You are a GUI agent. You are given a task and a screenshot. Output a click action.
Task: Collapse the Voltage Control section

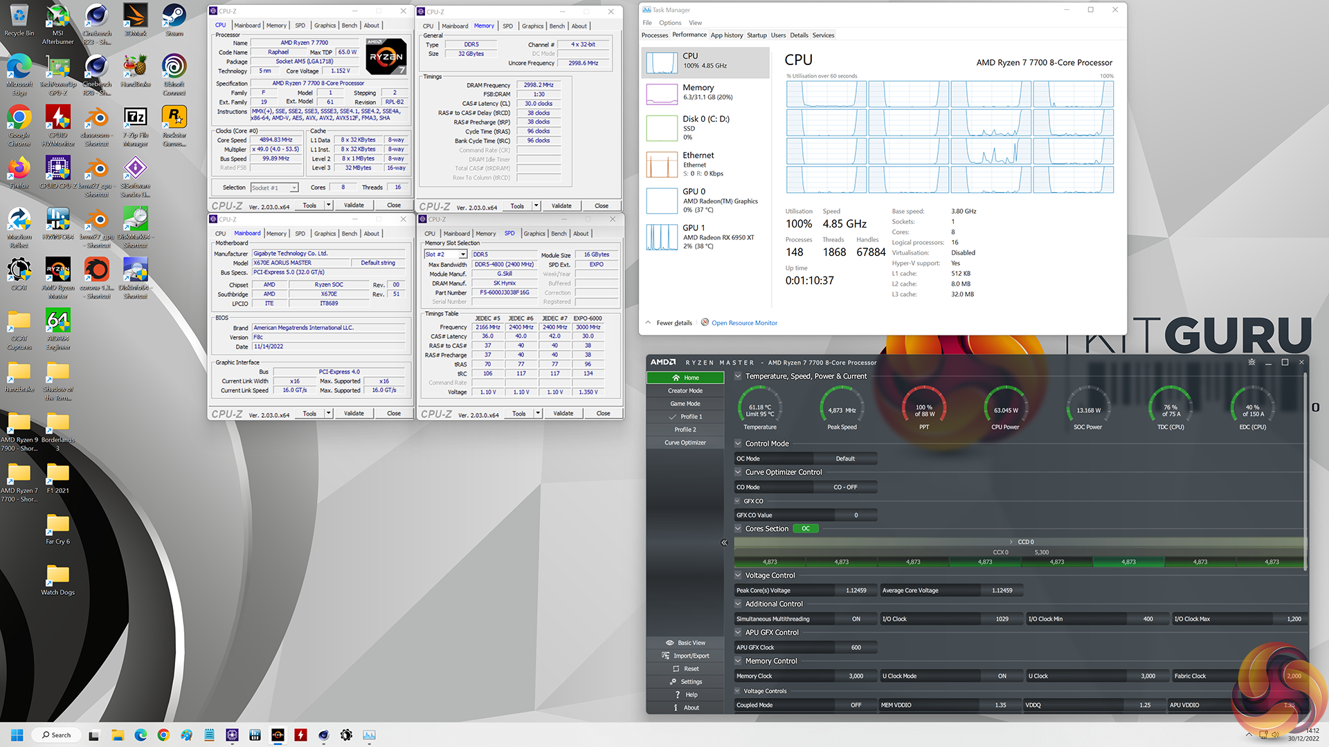(738, 575)
